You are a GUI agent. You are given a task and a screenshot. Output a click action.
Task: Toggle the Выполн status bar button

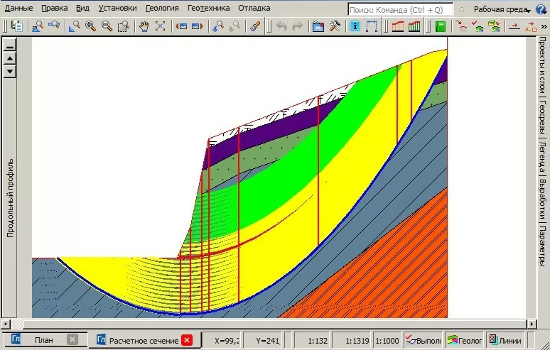point(424,340)
